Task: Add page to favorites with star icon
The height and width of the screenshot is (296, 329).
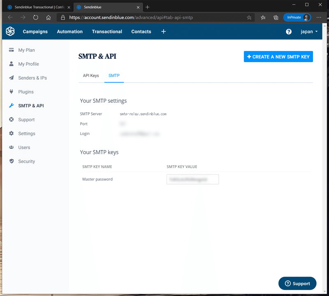Action: click(x=249, y=17)
